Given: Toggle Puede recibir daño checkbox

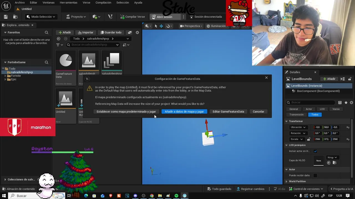Looking at the screenshot, I should click(315, 176).
